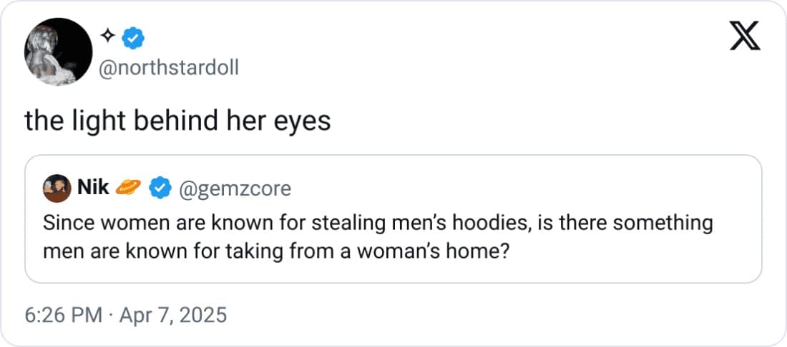Click the planet emoji after Nik
787x347 pixels.
tap(129, 188)
